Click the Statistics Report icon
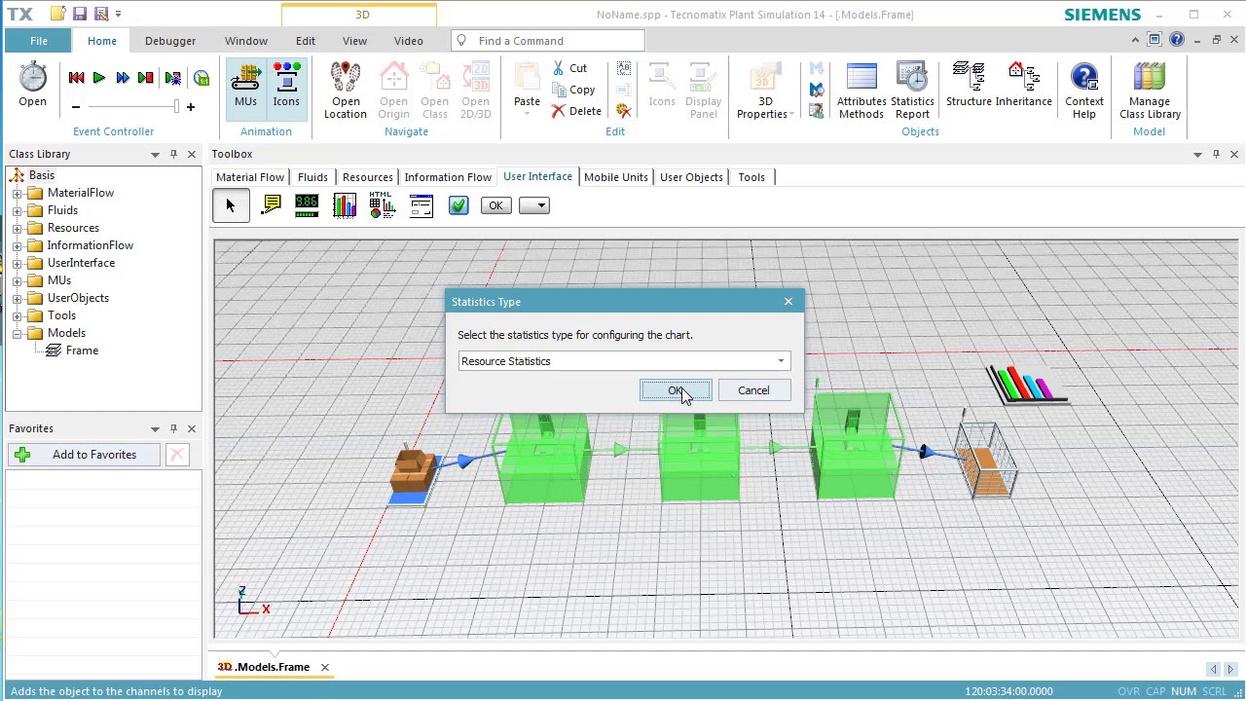Screen dimensions: 1246x701 912,91
